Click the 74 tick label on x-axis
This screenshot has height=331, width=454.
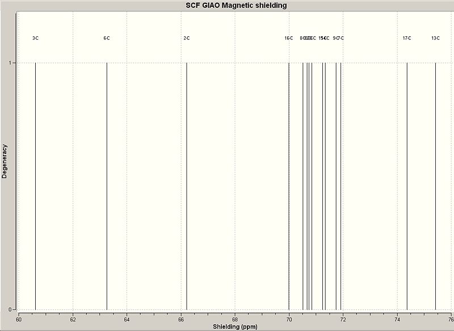coord(397,320)
